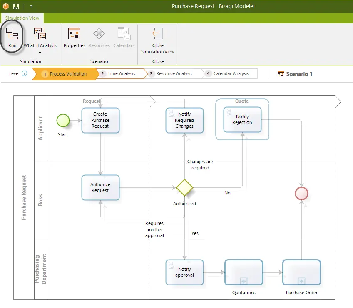The image size is (353, 308).
Task: Click script icon on Notify Rejection
Action: (x=229, y=112)
